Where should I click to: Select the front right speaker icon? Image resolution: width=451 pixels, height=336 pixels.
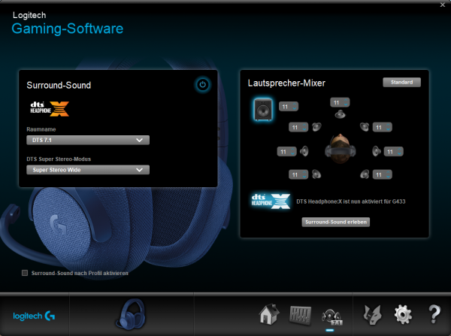pos(365,127)
